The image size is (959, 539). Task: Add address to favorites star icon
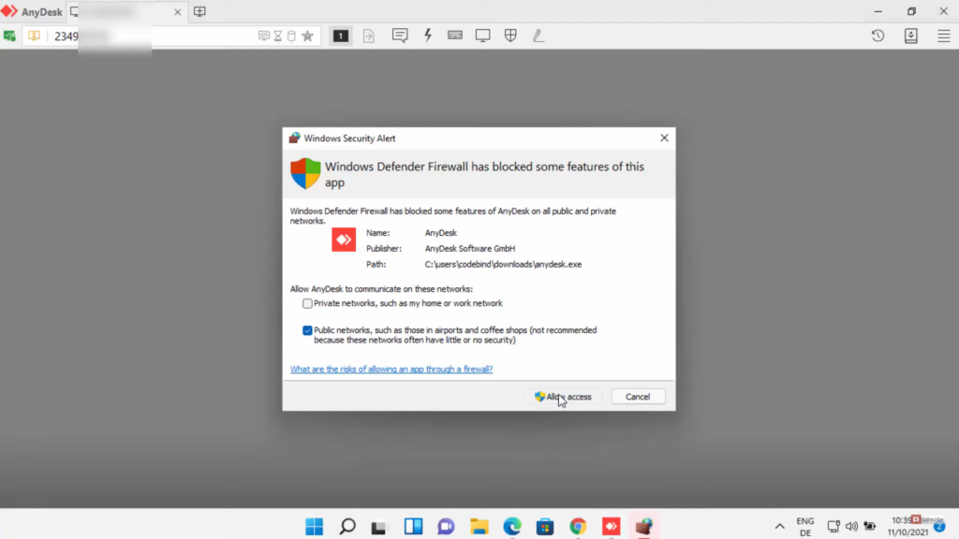click(307, 36)
